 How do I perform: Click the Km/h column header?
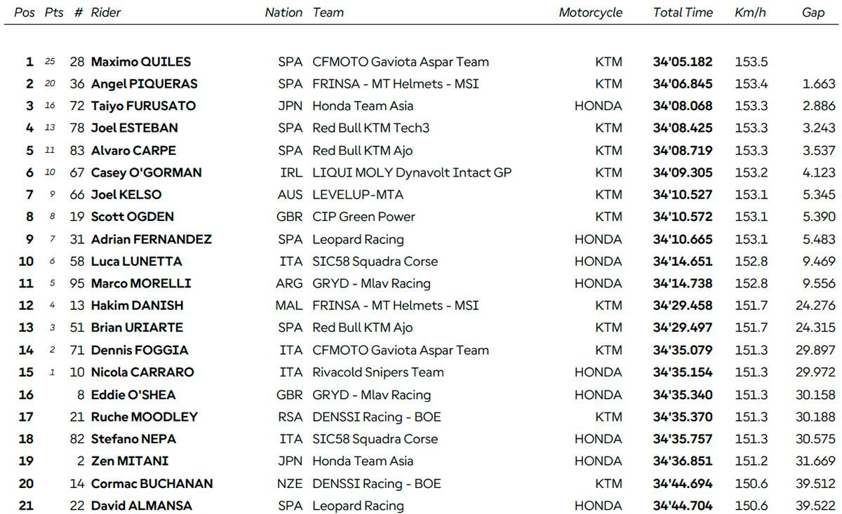pos(750,13)
